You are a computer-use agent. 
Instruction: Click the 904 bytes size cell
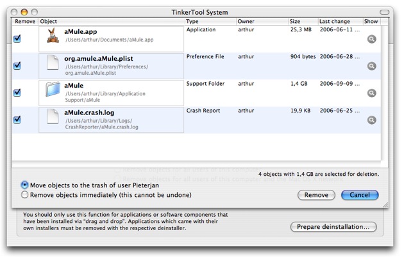[x=303, y=56]
